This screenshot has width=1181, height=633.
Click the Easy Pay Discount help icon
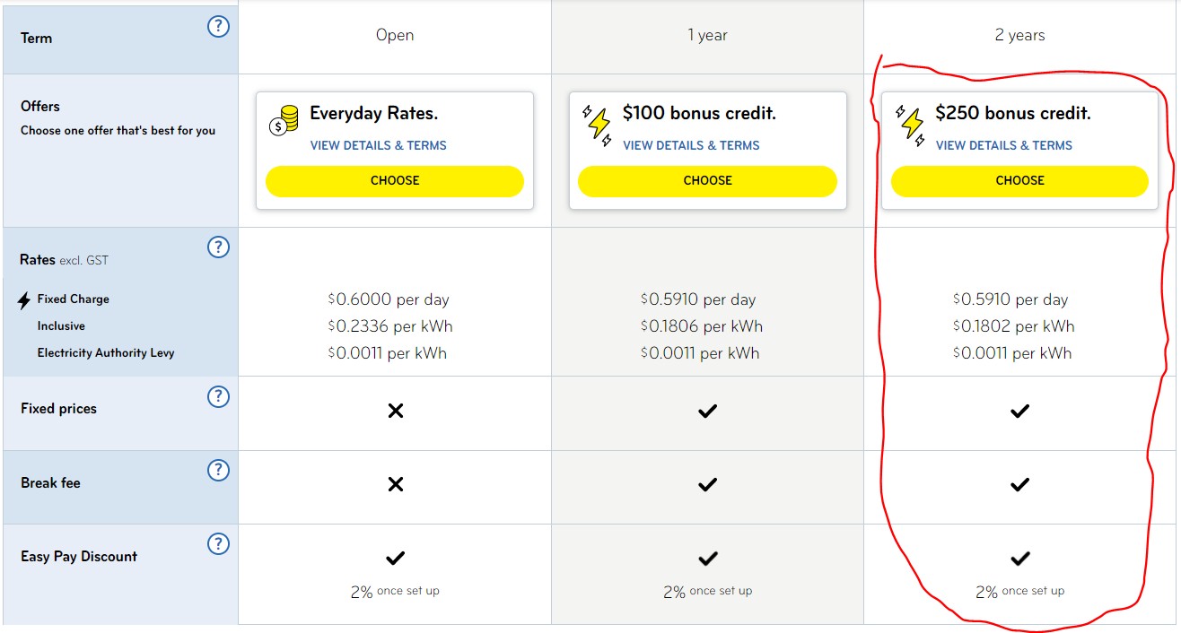[218, 543]
